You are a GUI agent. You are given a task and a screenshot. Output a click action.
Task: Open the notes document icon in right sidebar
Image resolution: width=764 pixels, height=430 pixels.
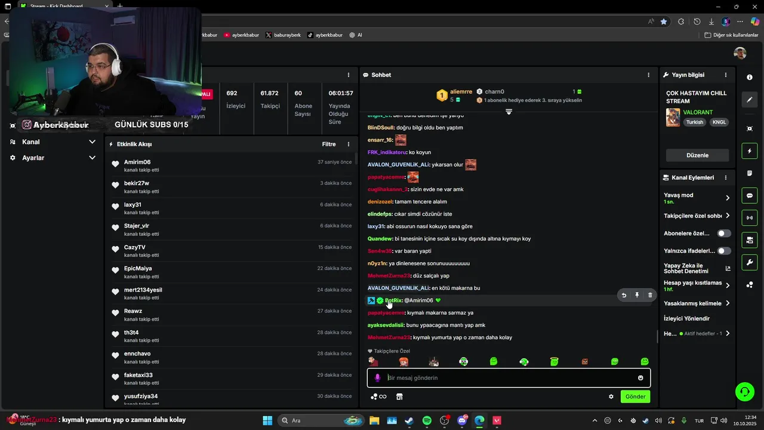[x=750, y=173]
